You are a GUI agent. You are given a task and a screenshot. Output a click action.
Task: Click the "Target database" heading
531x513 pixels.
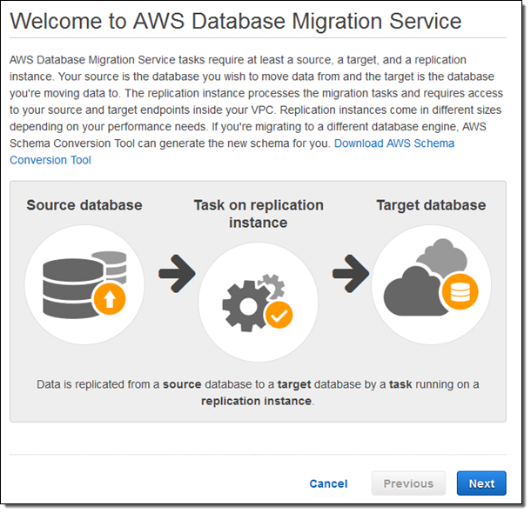(431, 205)
